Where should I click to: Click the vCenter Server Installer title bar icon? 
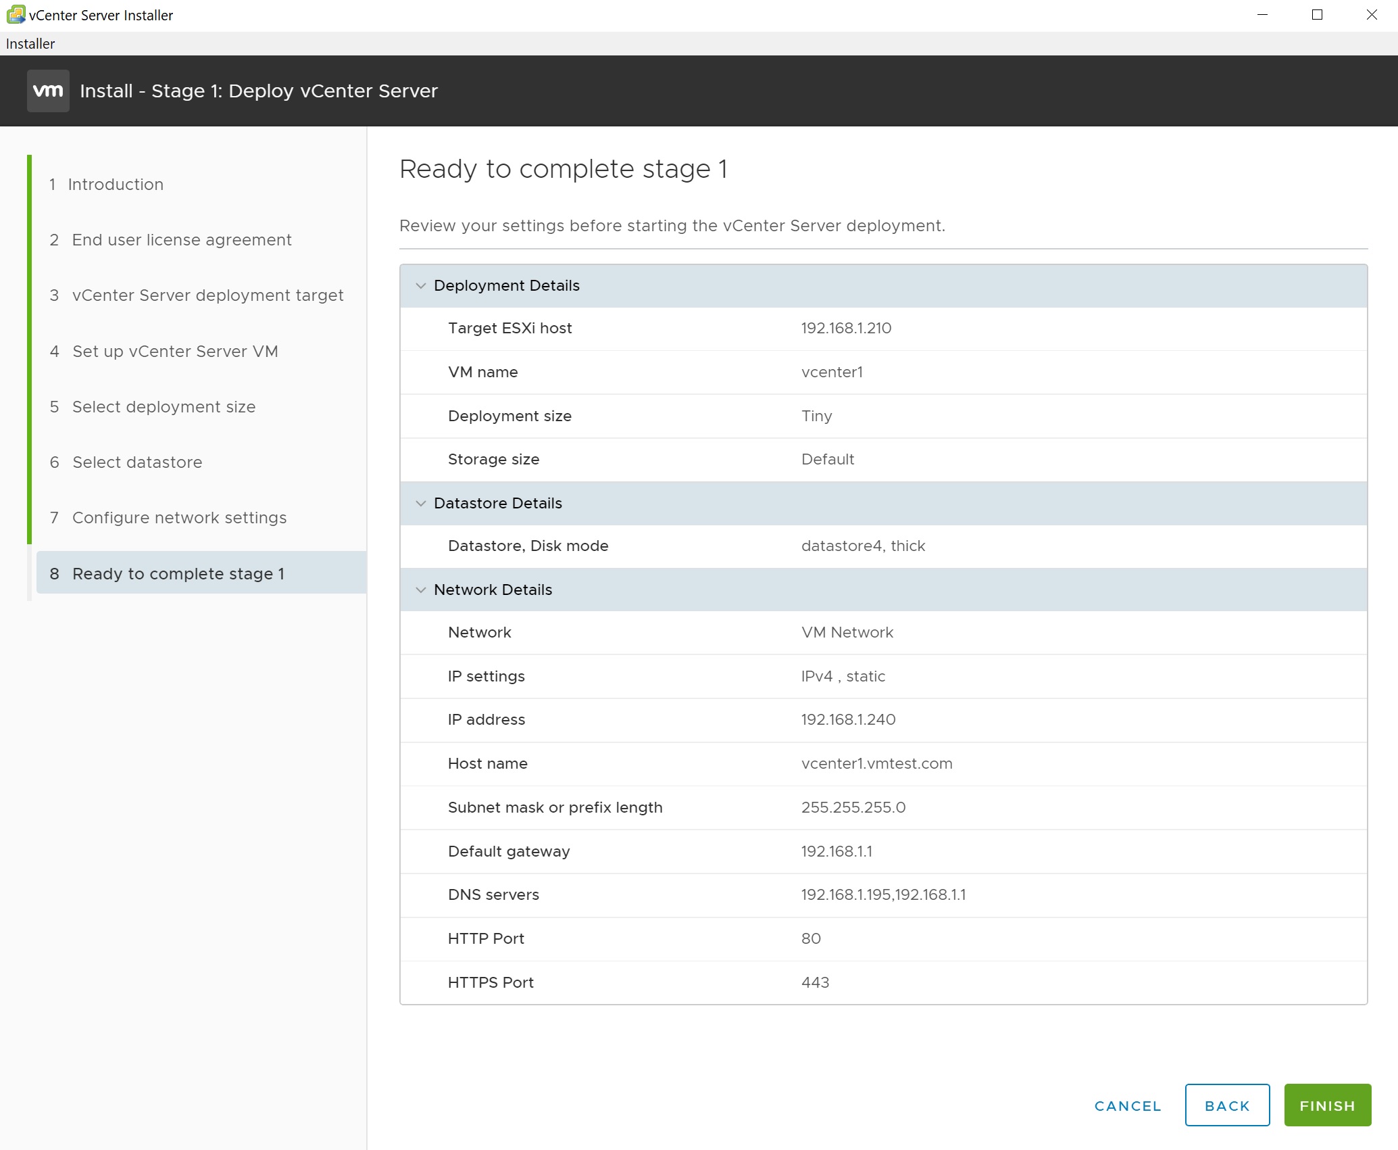(x=15, y=14)
